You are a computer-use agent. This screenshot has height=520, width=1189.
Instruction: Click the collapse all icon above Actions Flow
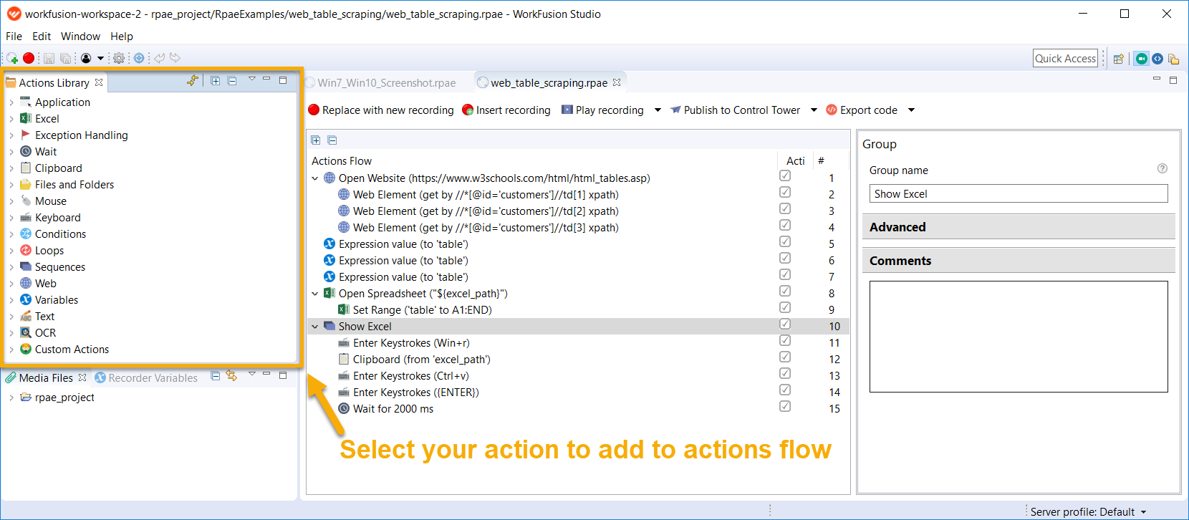332,140
